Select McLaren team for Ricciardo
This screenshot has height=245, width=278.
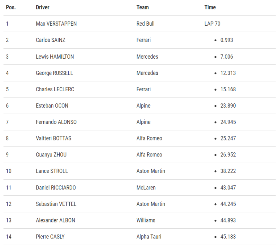click(146, 188)
